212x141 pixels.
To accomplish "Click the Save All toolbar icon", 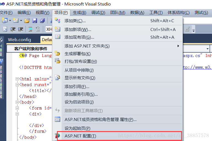I will pyautogui.click(x=42, y=21).
